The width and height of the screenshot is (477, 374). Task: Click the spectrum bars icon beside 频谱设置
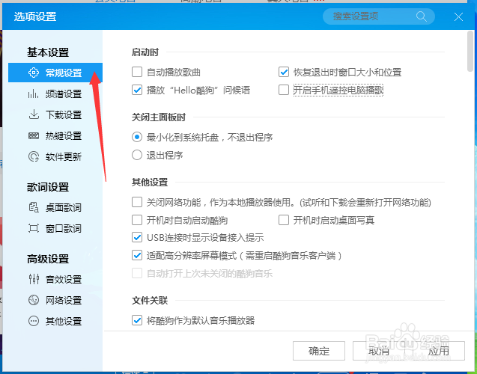click(x=34, y=93)
